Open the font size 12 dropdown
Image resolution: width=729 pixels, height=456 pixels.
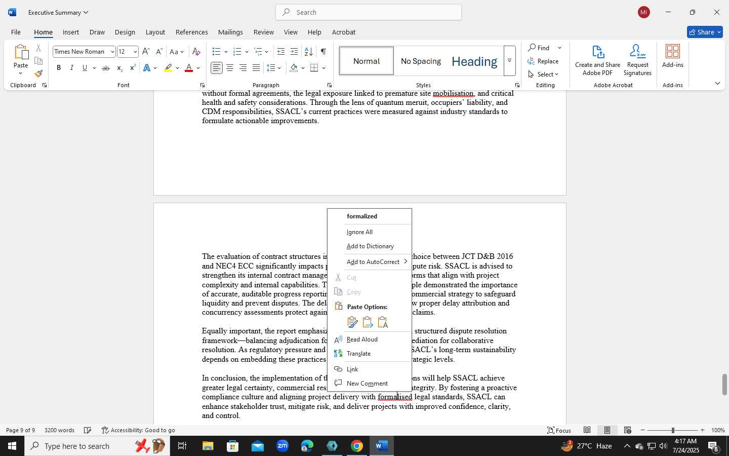pyautogui.click(x=135, y=52)
